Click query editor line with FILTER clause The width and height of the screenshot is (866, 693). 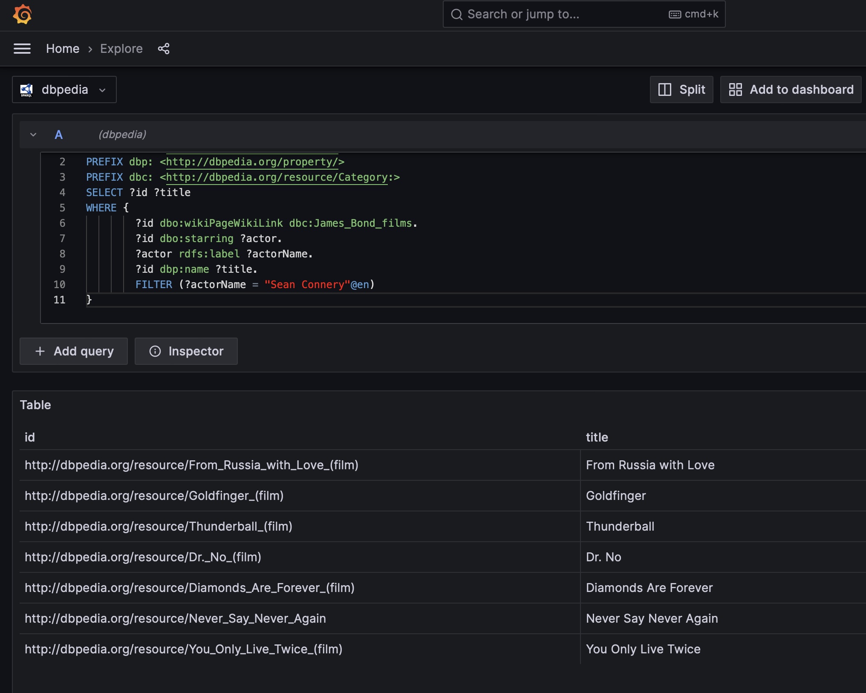pyautogui.click(x=255, y=285)
